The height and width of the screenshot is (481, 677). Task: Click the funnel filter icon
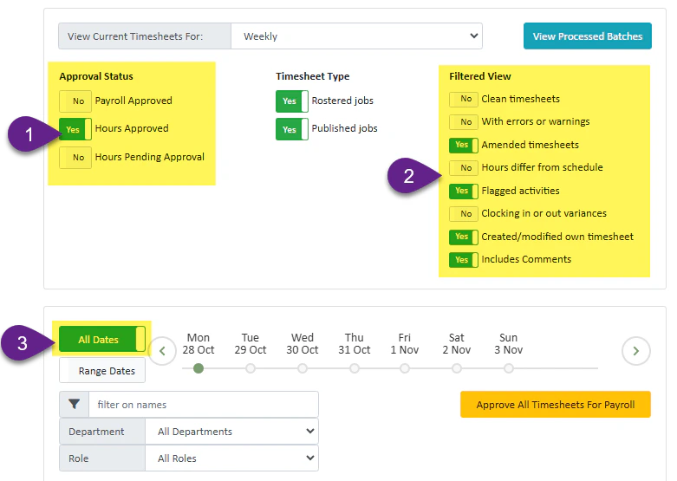click(x=75, y=405)
